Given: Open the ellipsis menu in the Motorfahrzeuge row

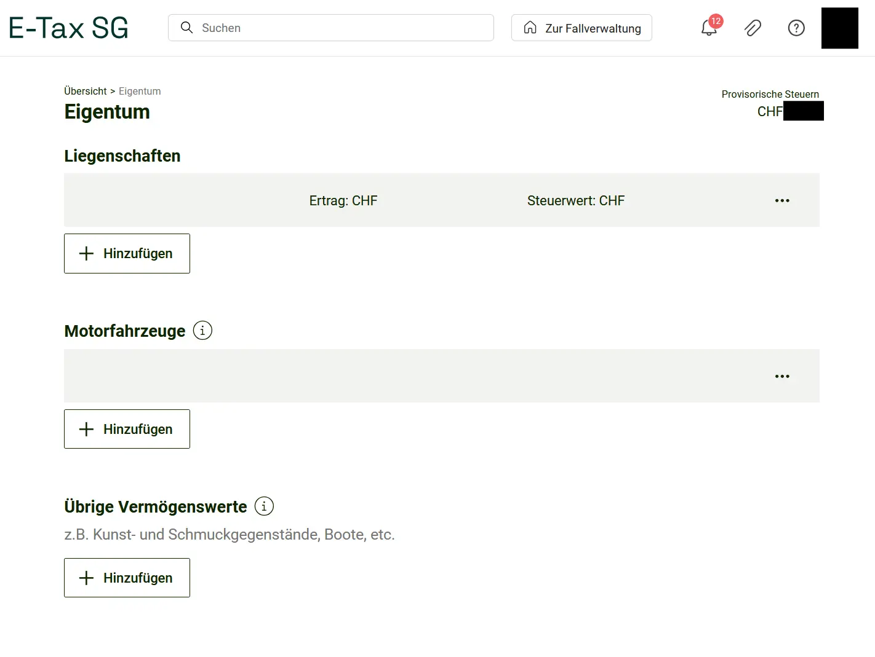Looking at the screenshot, I should pyautogui.click(x=782, y=376).
